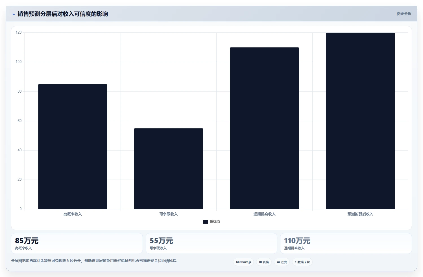This screenshot has width=423, height=277.
Task: Click the y-axis value 20
Action: (x=19, y=180)
